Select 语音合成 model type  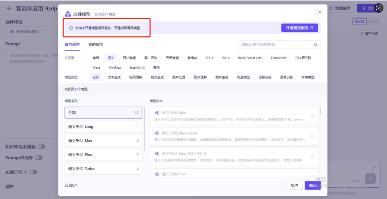click(x=265, y=77)
